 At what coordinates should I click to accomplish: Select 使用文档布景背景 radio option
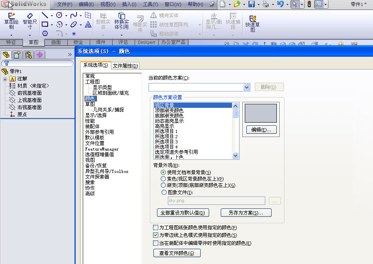(163, 173)
